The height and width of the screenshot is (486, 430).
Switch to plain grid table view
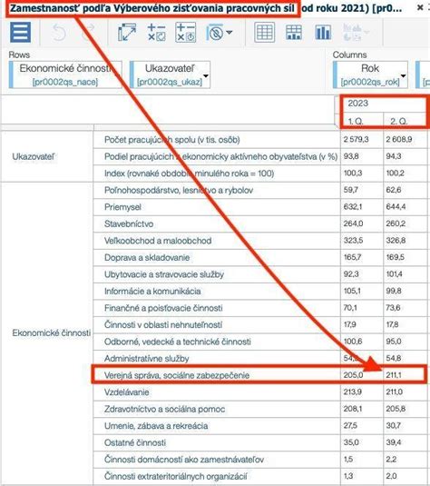(x=264, y=32)
